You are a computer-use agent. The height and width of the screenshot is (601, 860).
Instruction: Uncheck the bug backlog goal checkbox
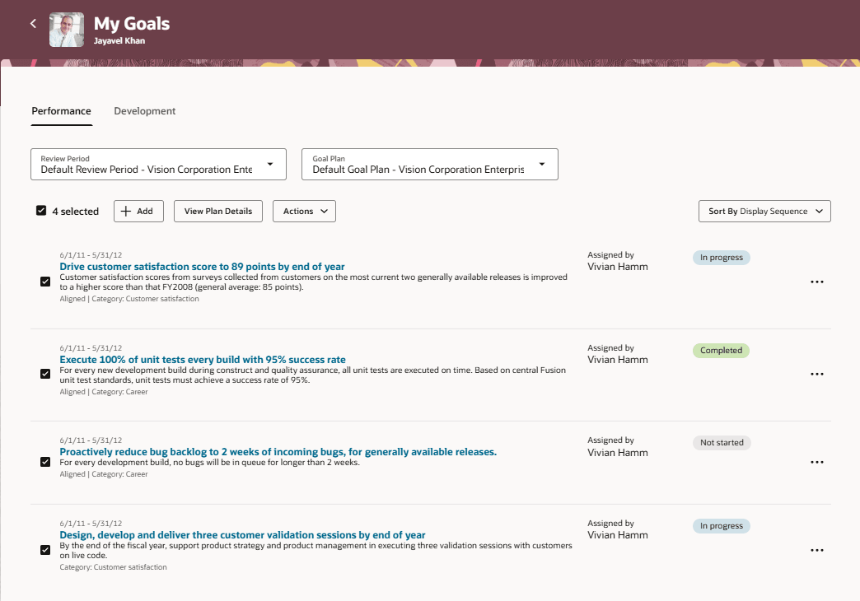coord(45,462)
